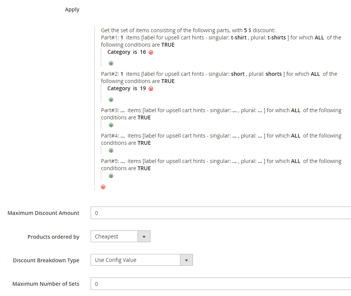
Task: Change Part#2 TRUE value
Action: pos(168,81)
